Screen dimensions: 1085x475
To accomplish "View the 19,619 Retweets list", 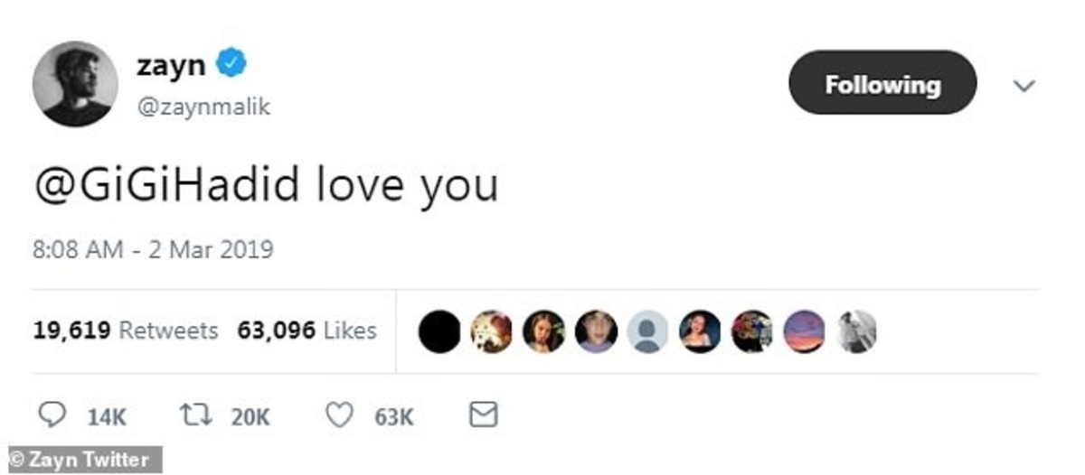I will [126, 331].
